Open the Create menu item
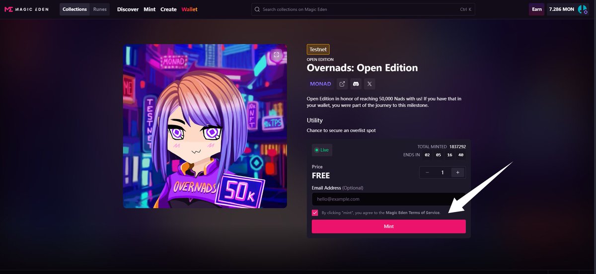The image size is (596, 274). click(x=168, y=9)
